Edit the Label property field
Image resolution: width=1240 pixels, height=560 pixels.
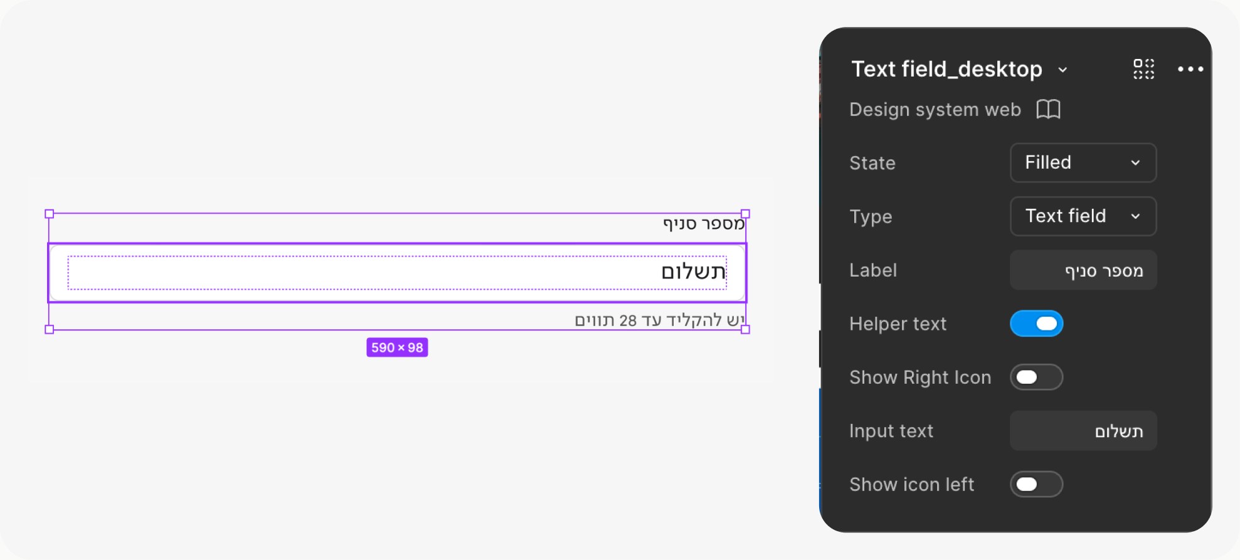tap(1083, 270)
